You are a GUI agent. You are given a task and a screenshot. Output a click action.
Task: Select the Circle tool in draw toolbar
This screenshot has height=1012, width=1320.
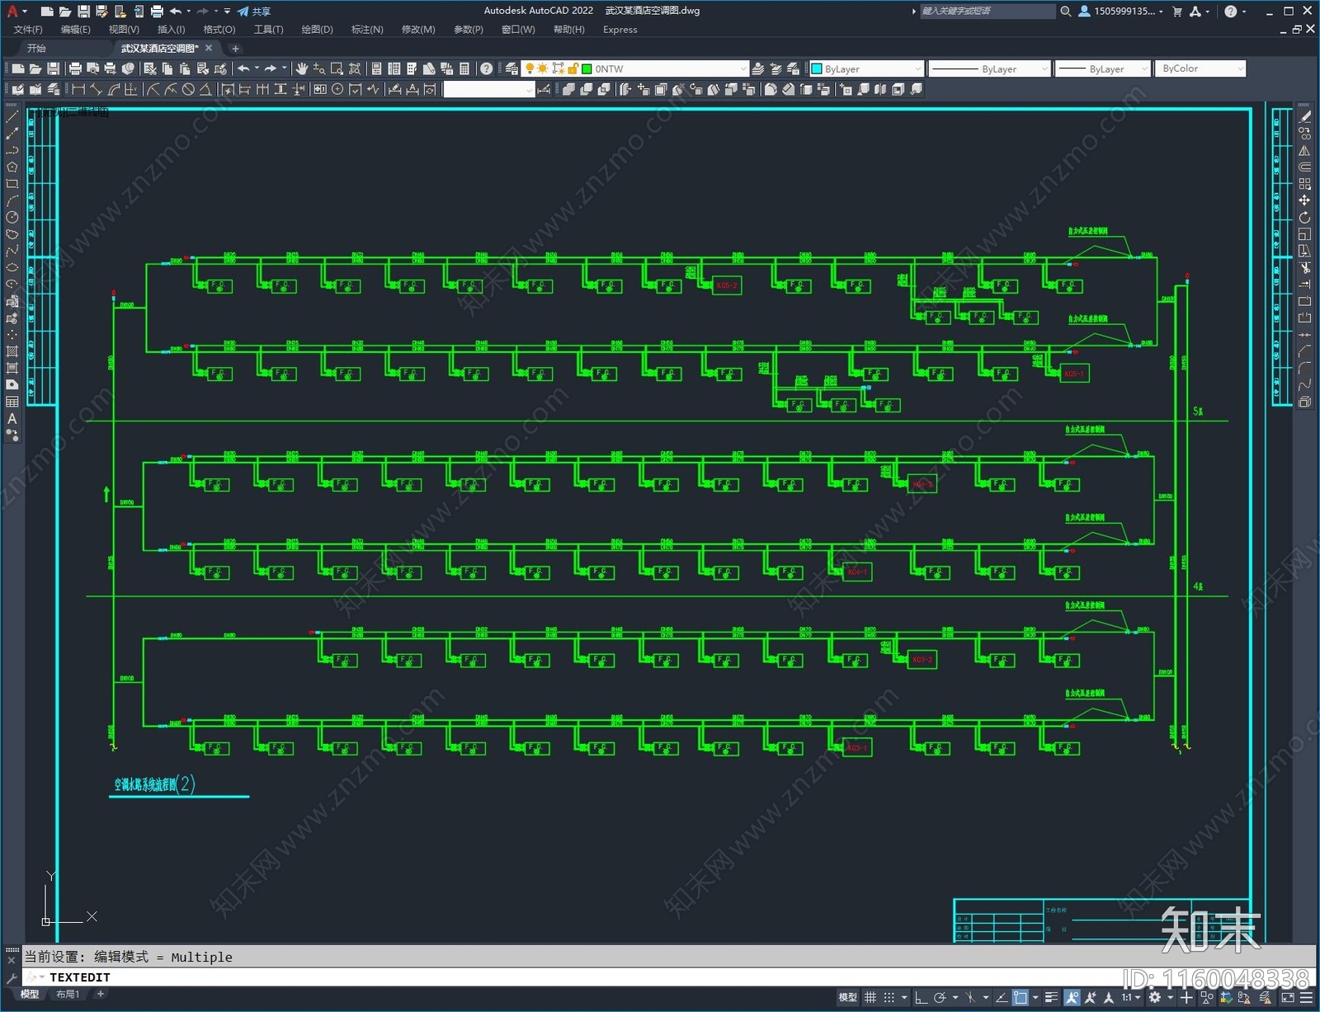[12, 217]
